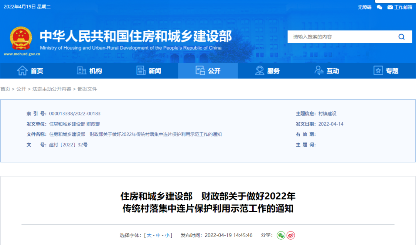Click 公开 in the breadcrumb
Viewport: 416px width, 245px height.
pos(21,89)
